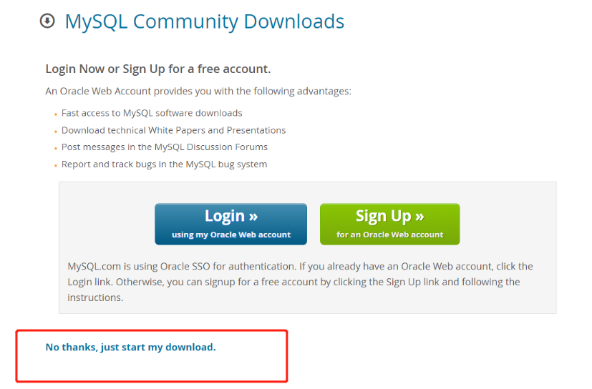
Task: Click the 'Login Now or Sign Up' heading
Action: click(x=157, y=69)
